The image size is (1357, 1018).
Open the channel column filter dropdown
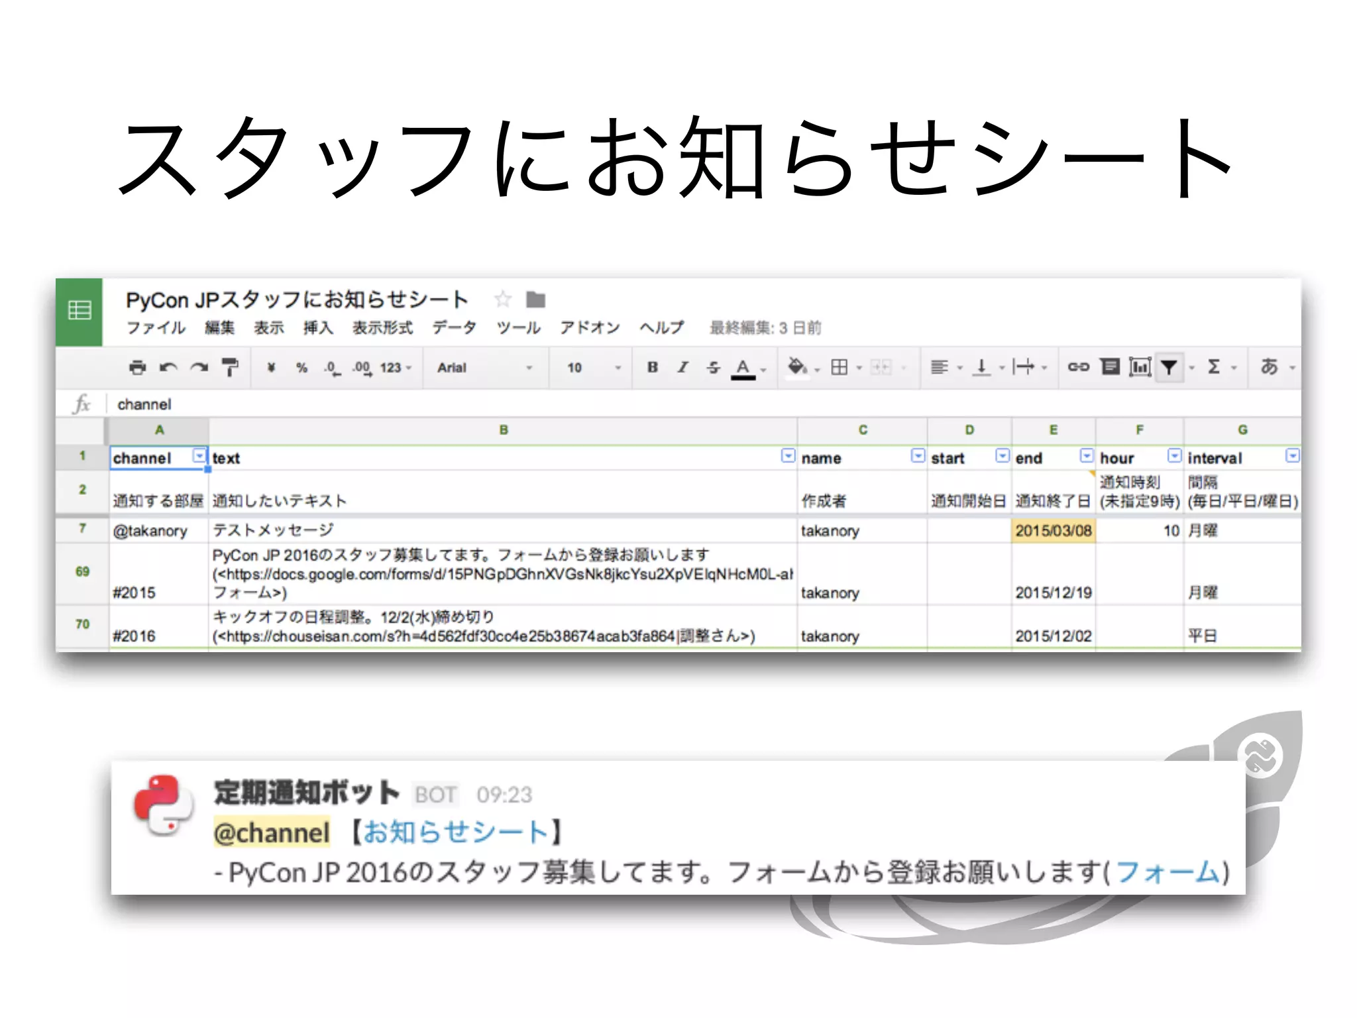[x=199, y=456]
